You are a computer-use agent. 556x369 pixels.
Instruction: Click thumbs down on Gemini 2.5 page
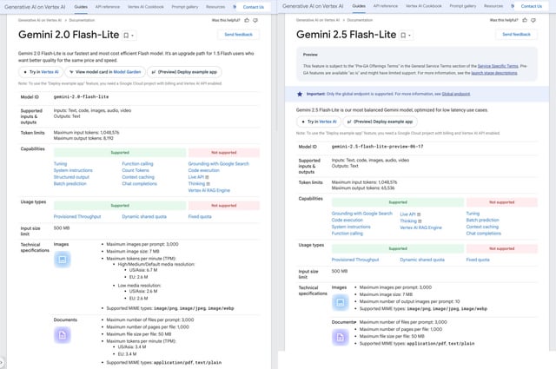coord(533,20)
